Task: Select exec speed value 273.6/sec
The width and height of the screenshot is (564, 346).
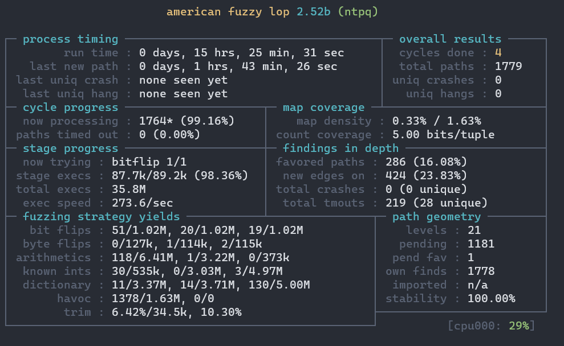Action: [x=143, y=203]
